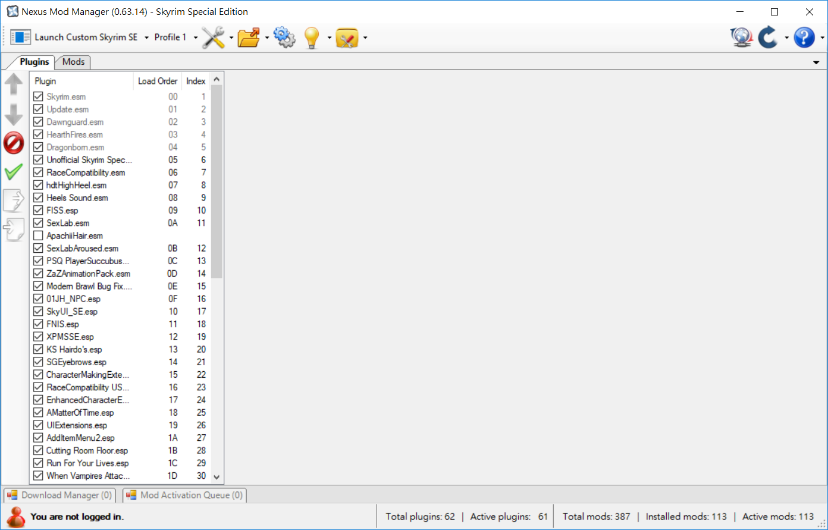Uncheck the FNIS.esp plugin checkbox

(x=38, y=324)
